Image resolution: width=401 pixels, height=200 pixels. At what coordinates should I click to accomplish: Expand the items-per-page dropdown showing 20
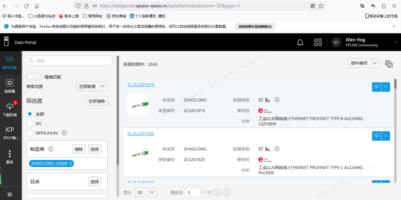(x=146, y=192)
